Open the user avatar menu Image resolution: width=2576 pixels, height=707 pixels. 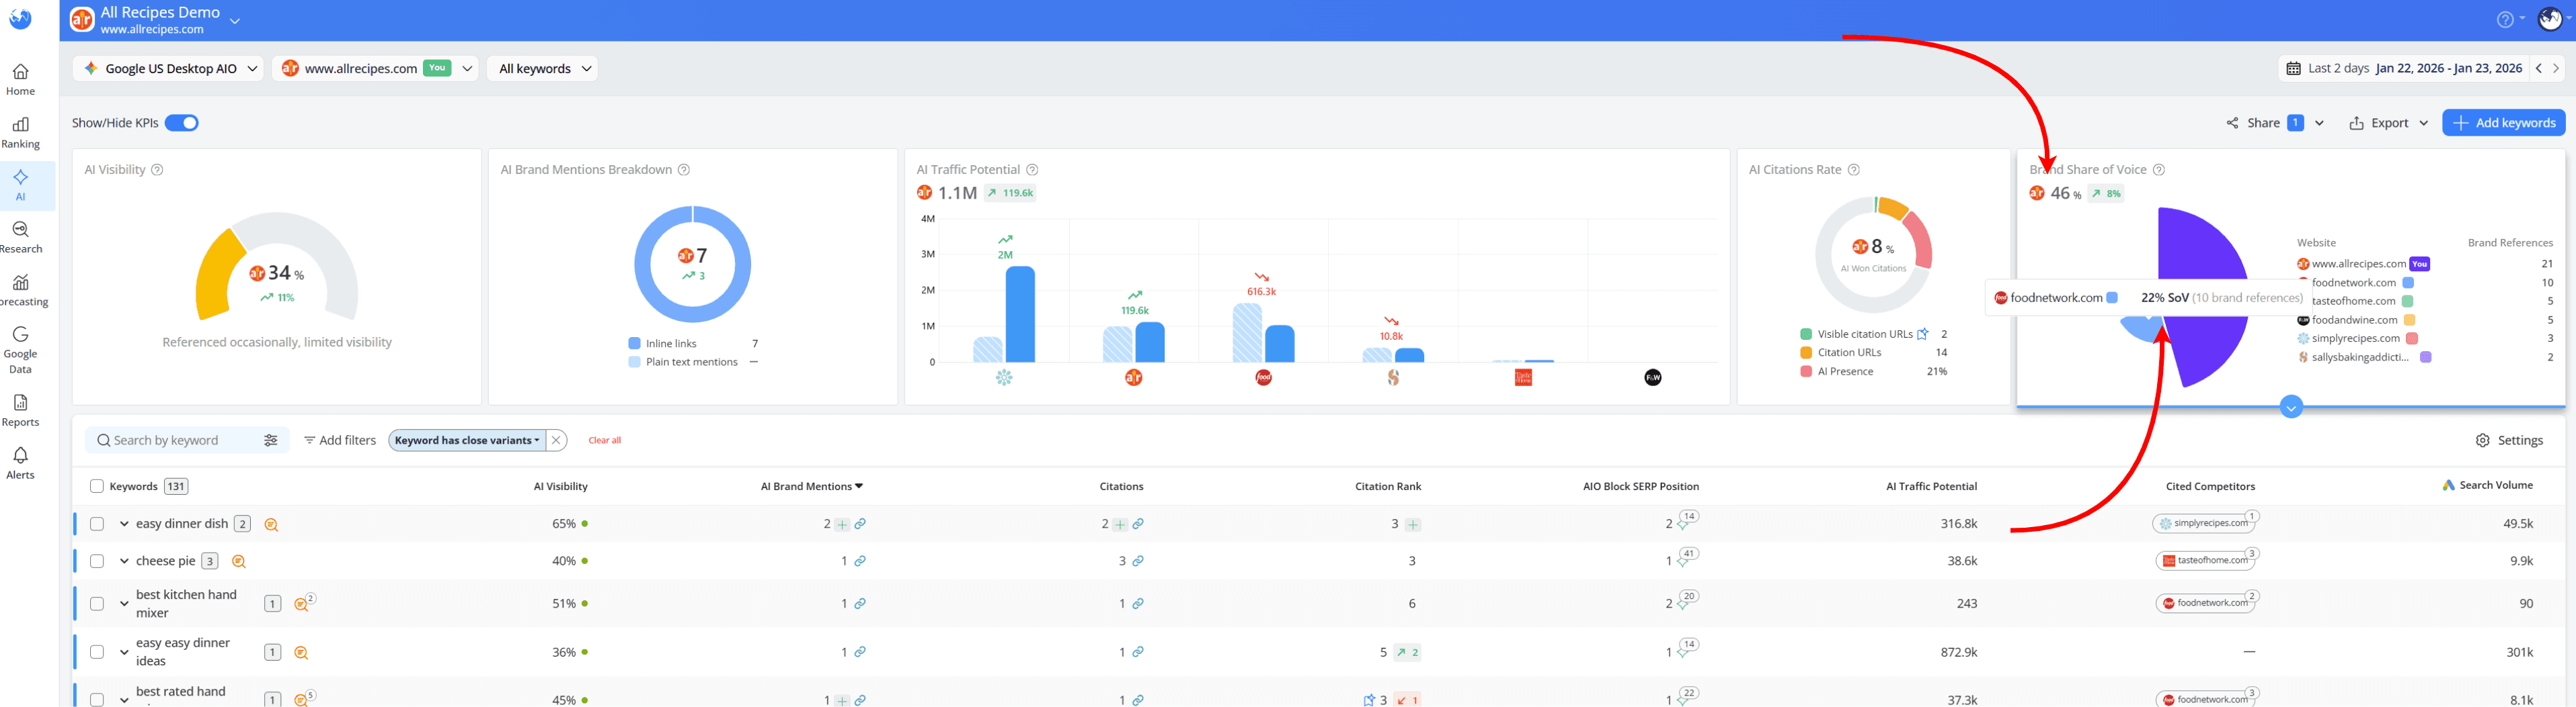coord(2549,19)
